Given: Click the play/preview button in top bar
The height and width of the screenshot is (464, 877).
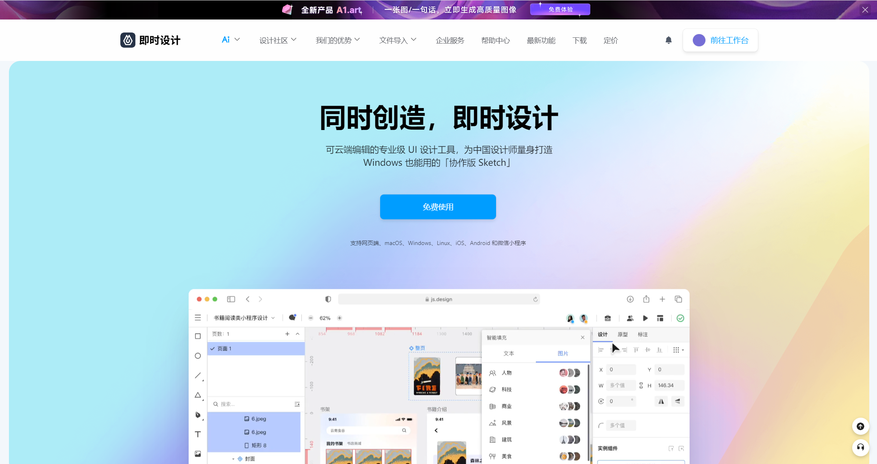Looking at the screenshot, I should pos(645,317).
